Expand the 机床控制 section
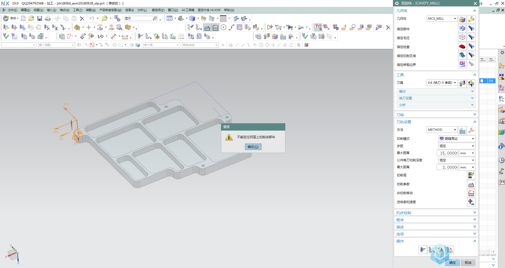505x268 pixels. pos(436,213)
